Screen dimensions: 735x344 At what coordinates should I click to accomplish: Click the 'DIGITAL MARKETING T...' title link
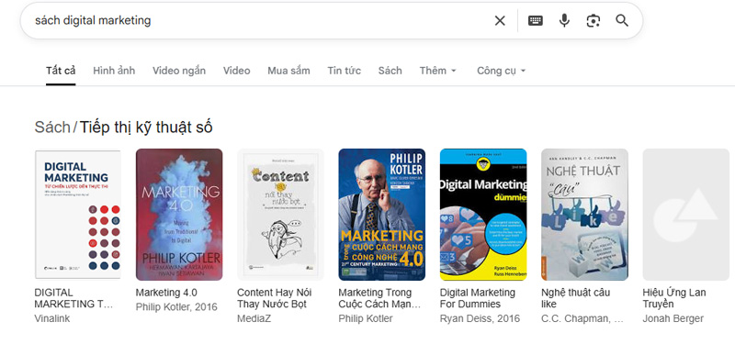(x=73, y=298)
